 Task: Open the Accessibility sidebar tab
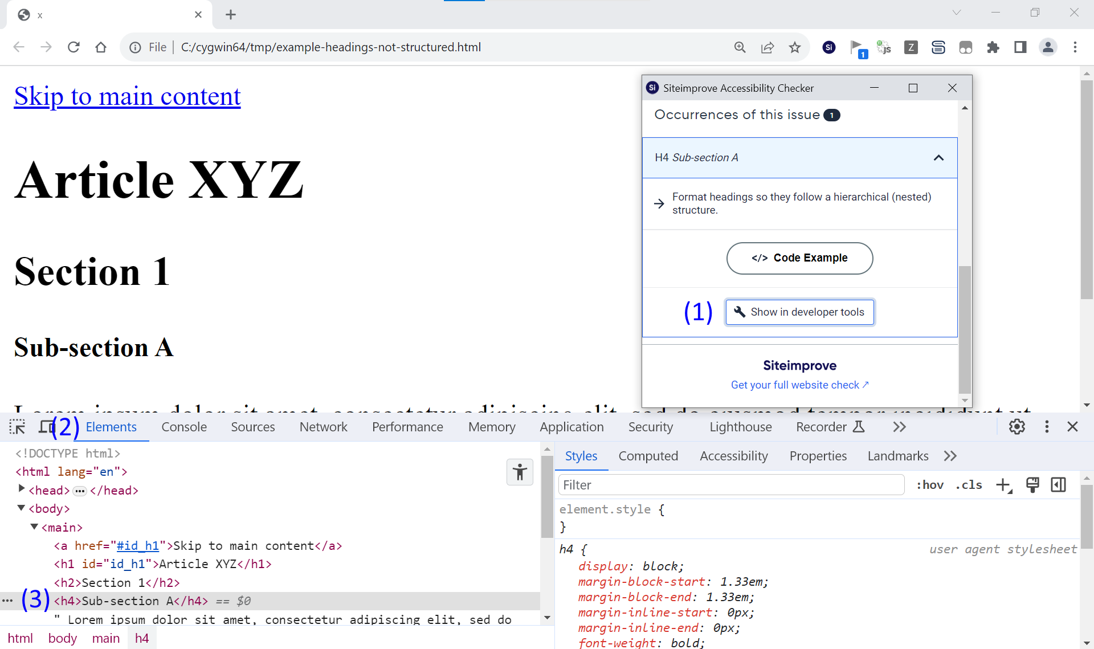click(734, 456)
